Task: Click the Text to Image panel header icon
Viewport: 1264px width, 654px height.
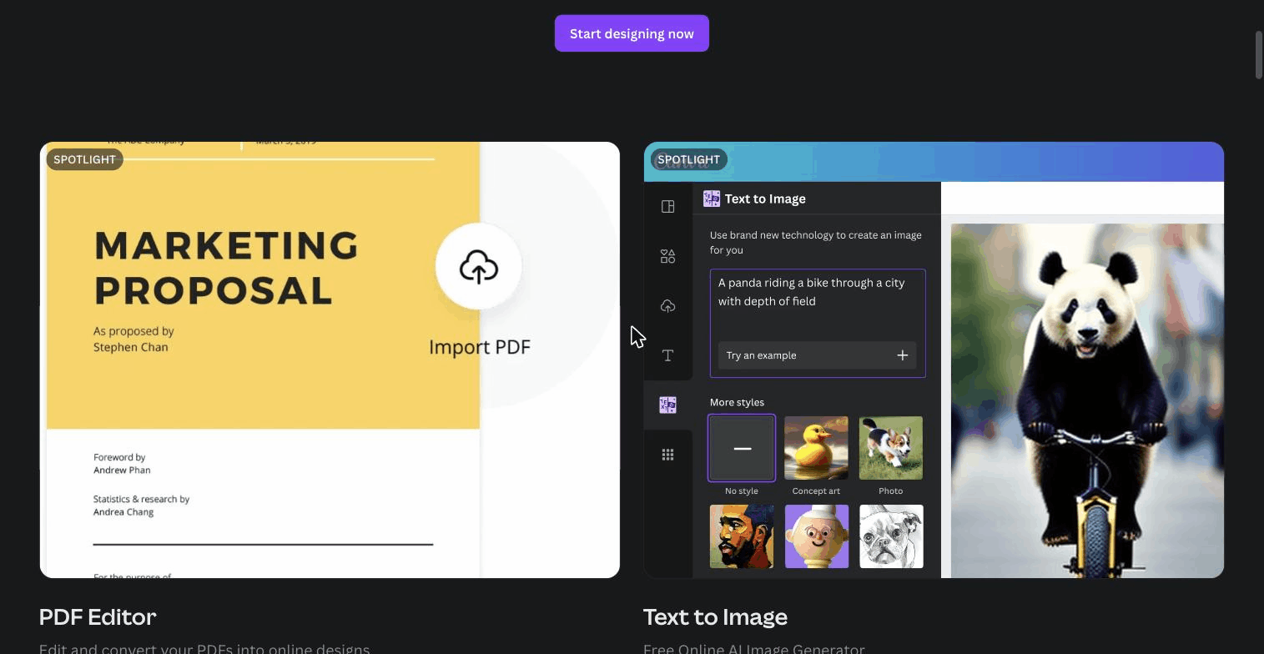Action: (x=712, y=199)
